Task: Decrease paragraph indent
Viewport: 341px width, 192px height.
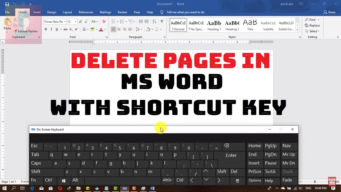Action: [141, 22]
